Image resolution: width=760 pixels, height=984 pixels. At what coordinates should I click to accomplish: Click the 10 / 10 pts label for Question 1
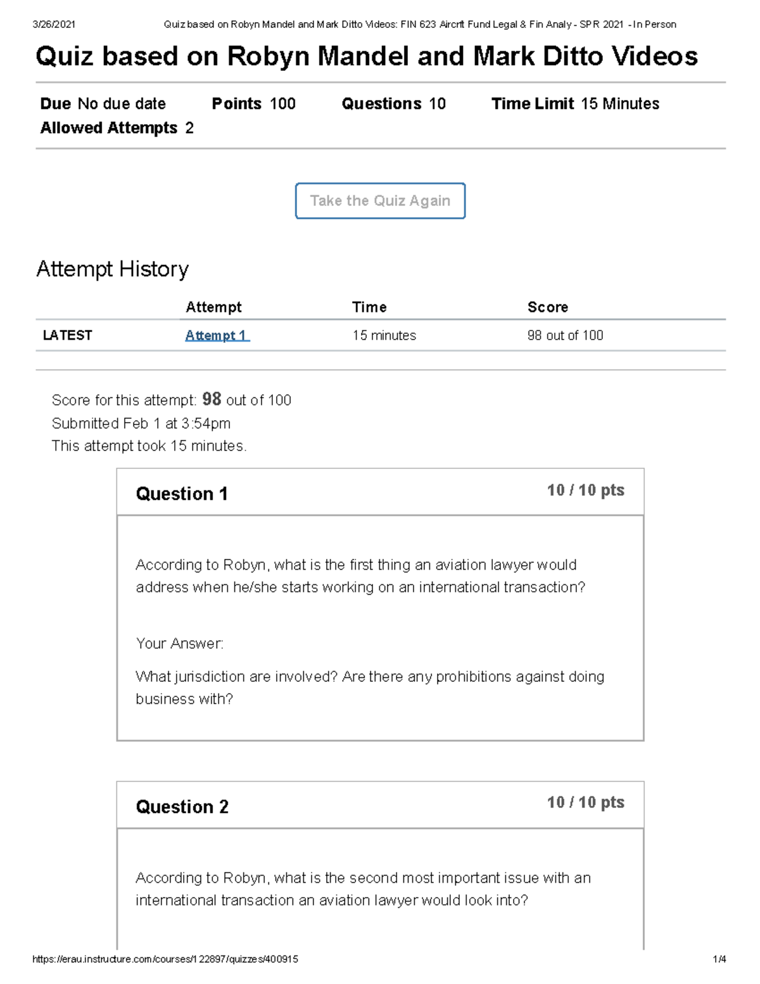pyautogui.click(x=585, y=490)
